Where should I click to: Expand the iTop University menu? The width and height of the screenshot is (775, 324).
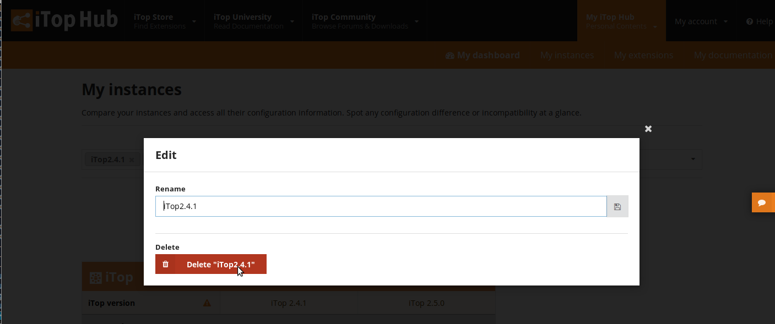click(x=253, y=21)
